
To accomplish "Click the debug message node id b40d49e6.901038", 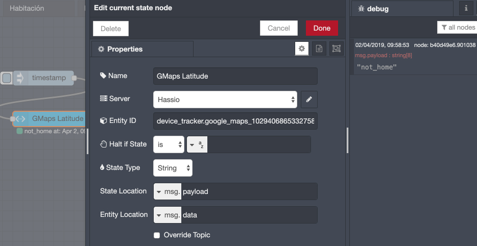I will [x=444, y=45].
